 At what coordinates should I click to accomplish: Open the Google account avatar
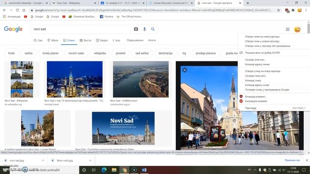(297, 29)
